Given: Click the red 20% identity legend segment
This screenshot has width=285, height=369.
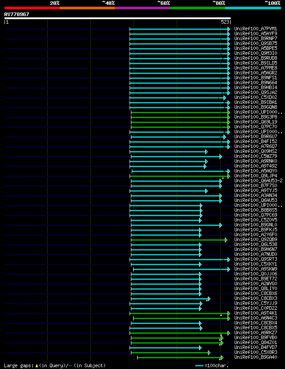Looking at the screenshot, I should click(32, 8).
